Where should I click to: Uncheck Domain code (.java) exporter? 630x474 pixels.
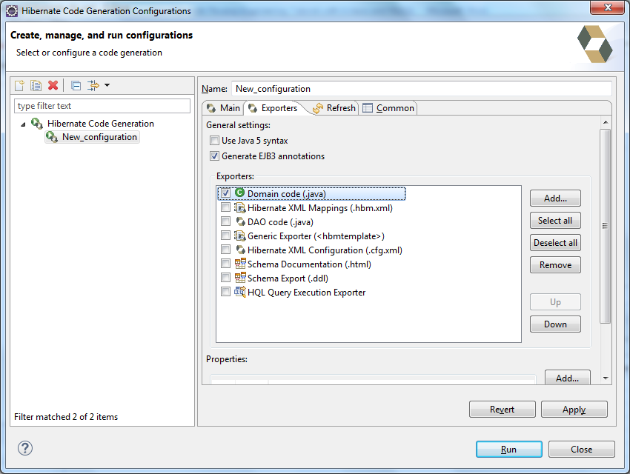225,193
